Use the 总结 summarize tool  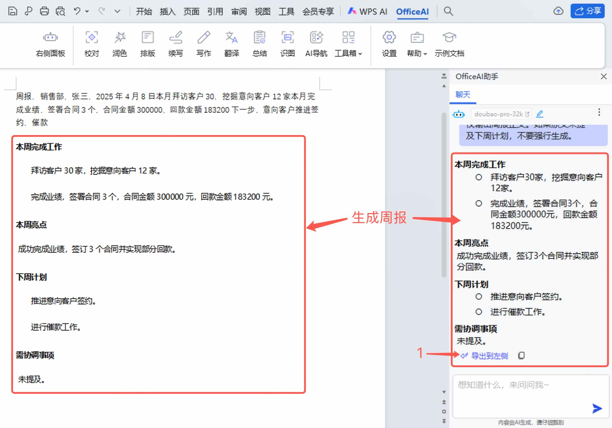[259, 44]
